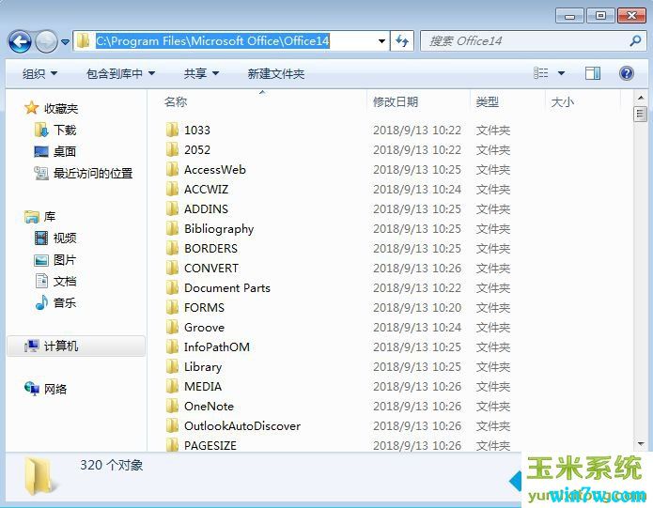Click the OneNote folder name
The height and width of the screenshot is (508, 653).
(210, 406)
